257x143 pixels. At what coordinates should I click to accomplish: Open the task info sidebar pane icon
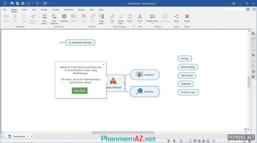point(253,34)
